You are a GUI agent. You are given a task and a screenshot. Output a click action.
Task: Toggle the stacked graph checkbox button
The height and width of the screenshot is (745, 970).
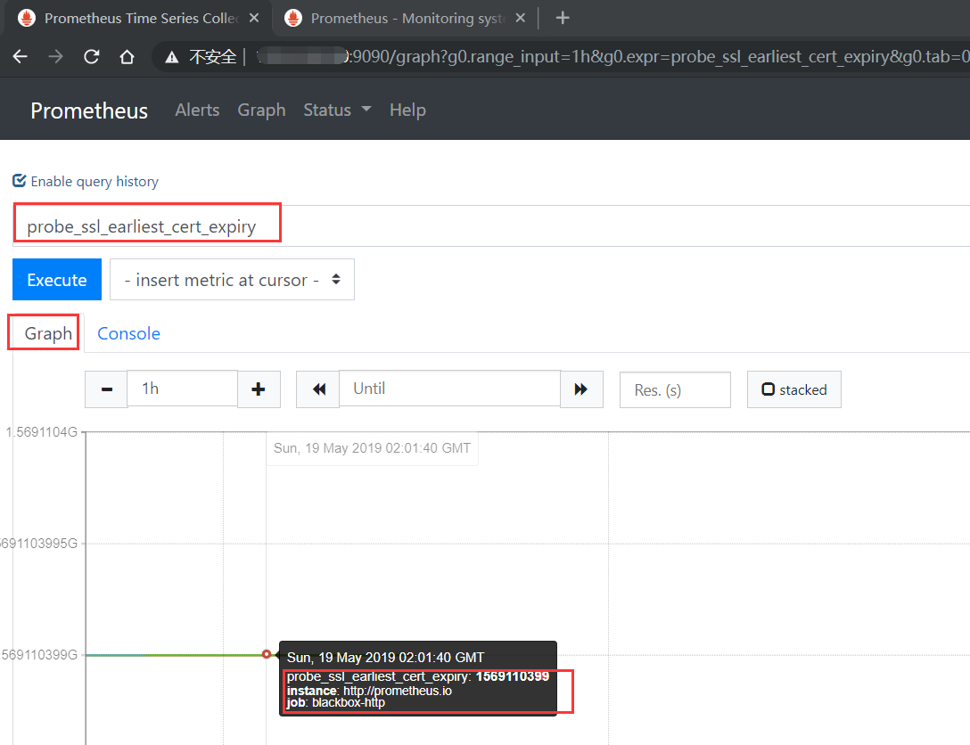point(794,389)
